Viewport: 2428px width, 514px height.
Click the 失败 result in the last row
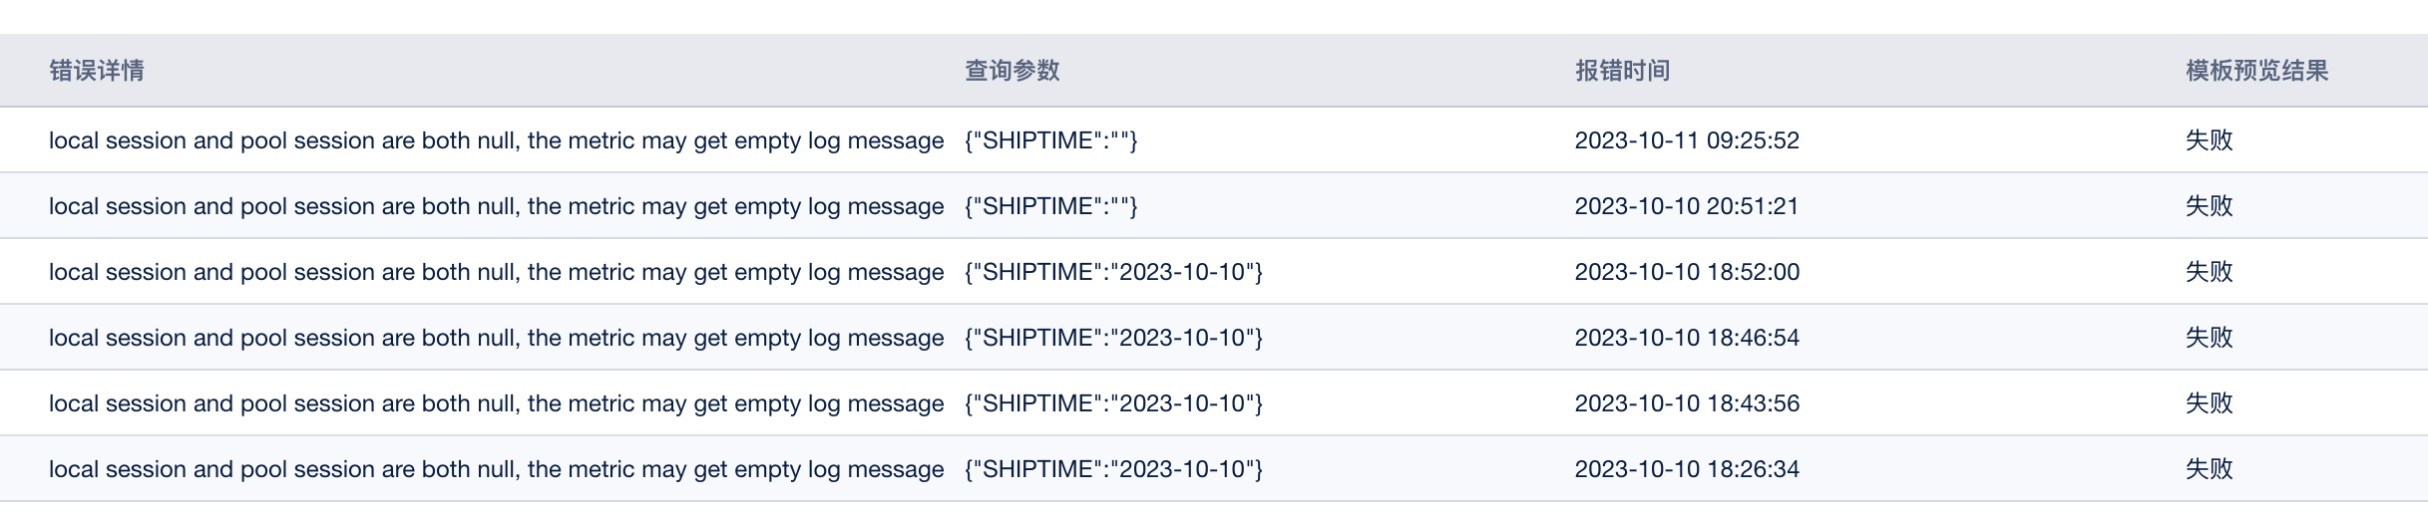pyautogui.click(x=2210, y=469)
